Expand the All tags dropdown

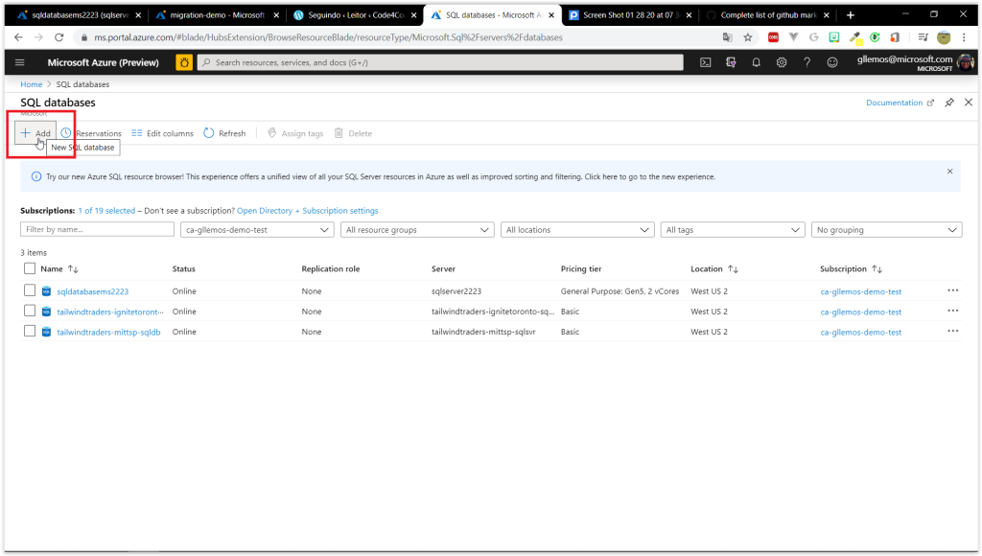click(733, 230)
